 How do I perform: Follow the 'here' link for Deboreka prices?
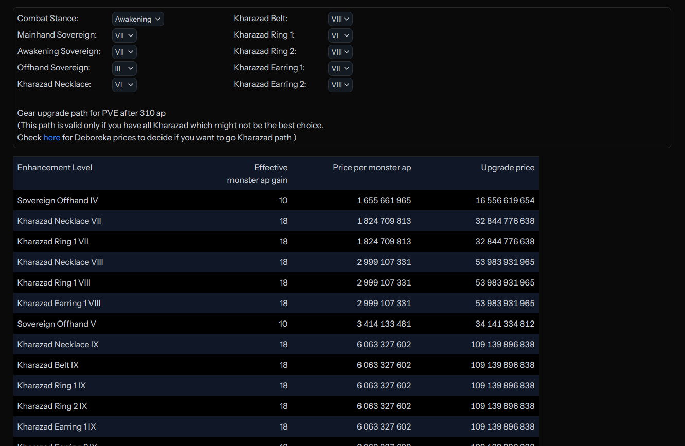coord(51,138)
